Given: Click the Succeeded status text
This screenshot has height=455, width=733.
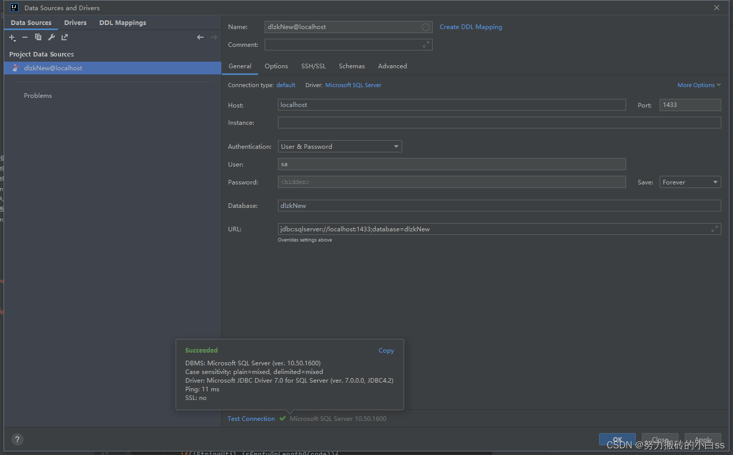Looking at the screenshot, I should pyautogui.click(x=202, y=351).
